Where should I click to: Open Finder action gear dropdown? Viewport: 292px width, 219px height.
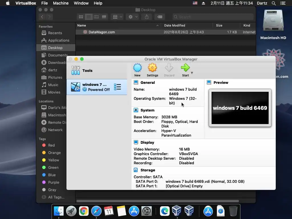[x=133, y=17]
